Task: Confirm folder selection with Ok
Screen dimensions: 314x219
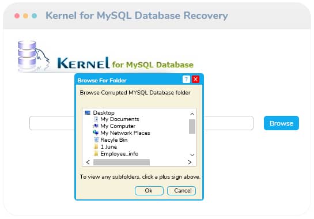Action: point(149,191)
